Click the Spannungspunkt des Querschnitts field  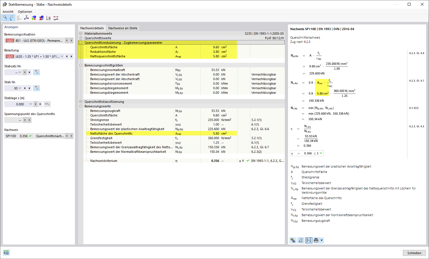[13, 120]
